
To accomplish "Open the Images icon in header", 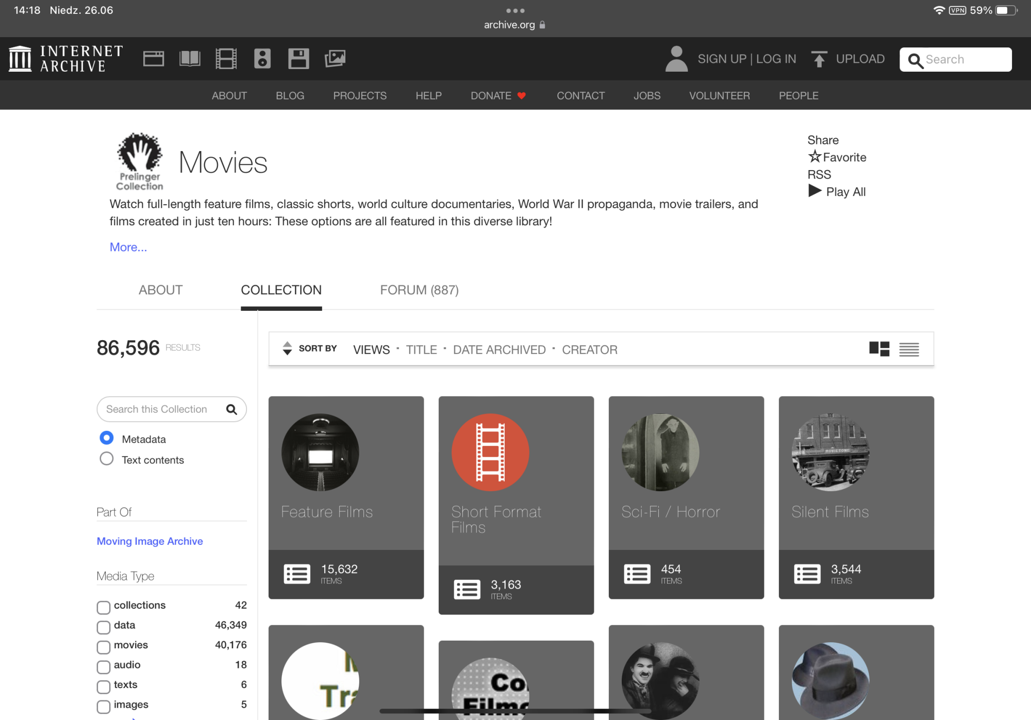I will (x=335, y=59).
